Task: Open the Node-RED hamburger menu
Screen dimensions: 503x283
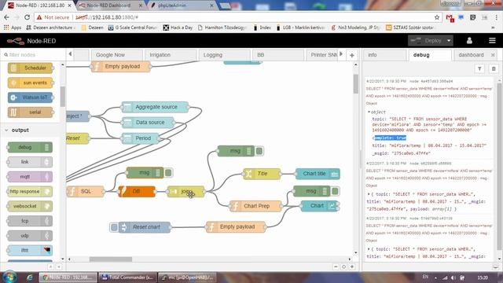Action: click(x=492, y=41)
